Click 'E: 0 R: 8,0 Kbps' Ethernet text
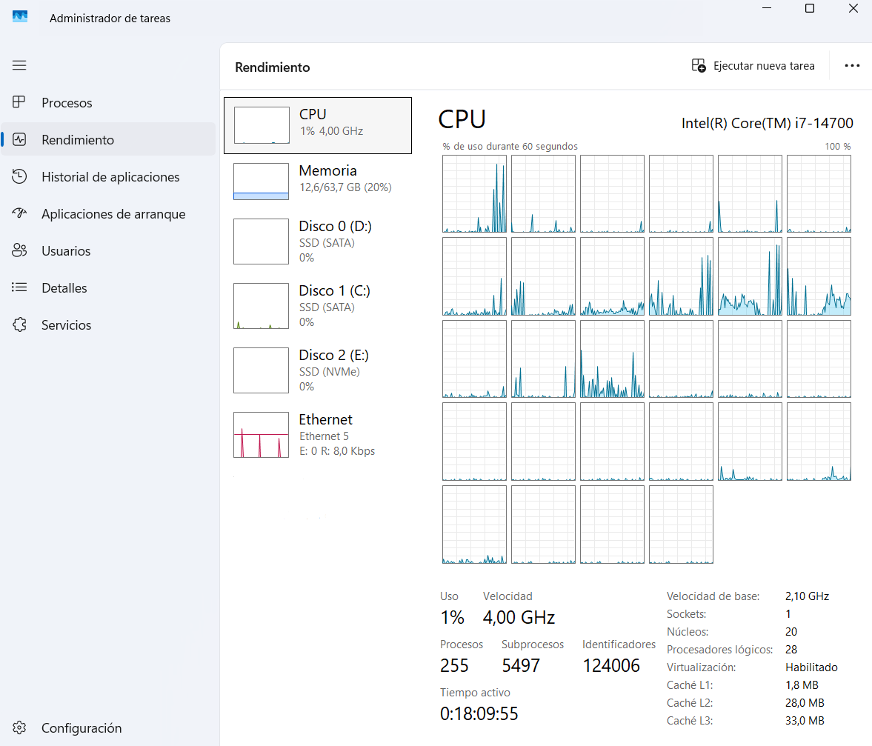 (337, 451)
